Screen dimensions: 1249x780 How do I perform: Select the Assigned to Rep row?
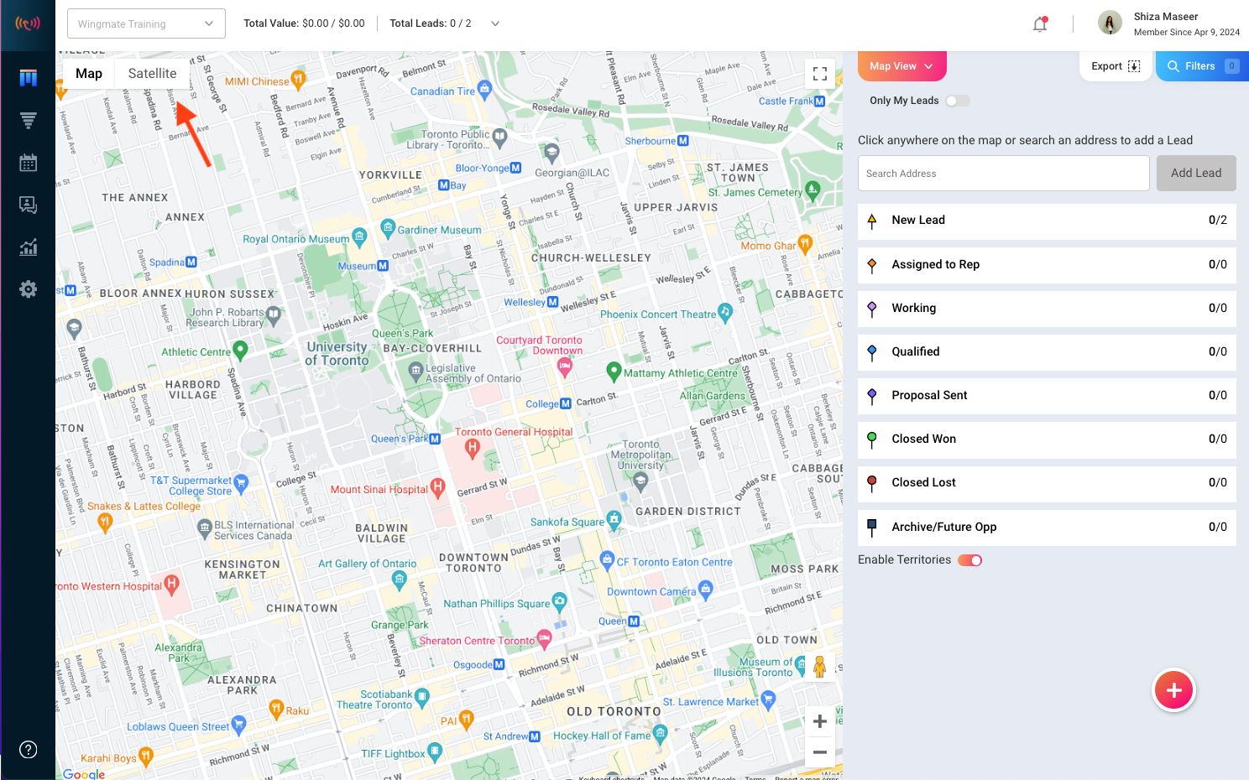[1047, 264]
